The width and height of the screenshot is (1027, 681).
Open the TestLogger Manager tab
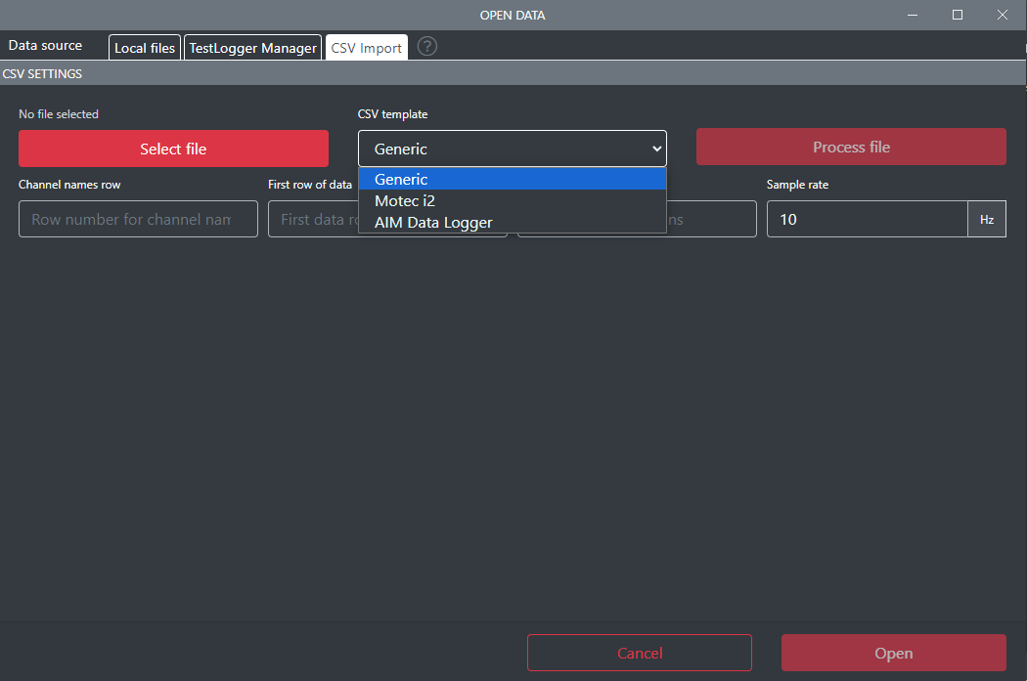pyautogui.click(x=252, y=48)
